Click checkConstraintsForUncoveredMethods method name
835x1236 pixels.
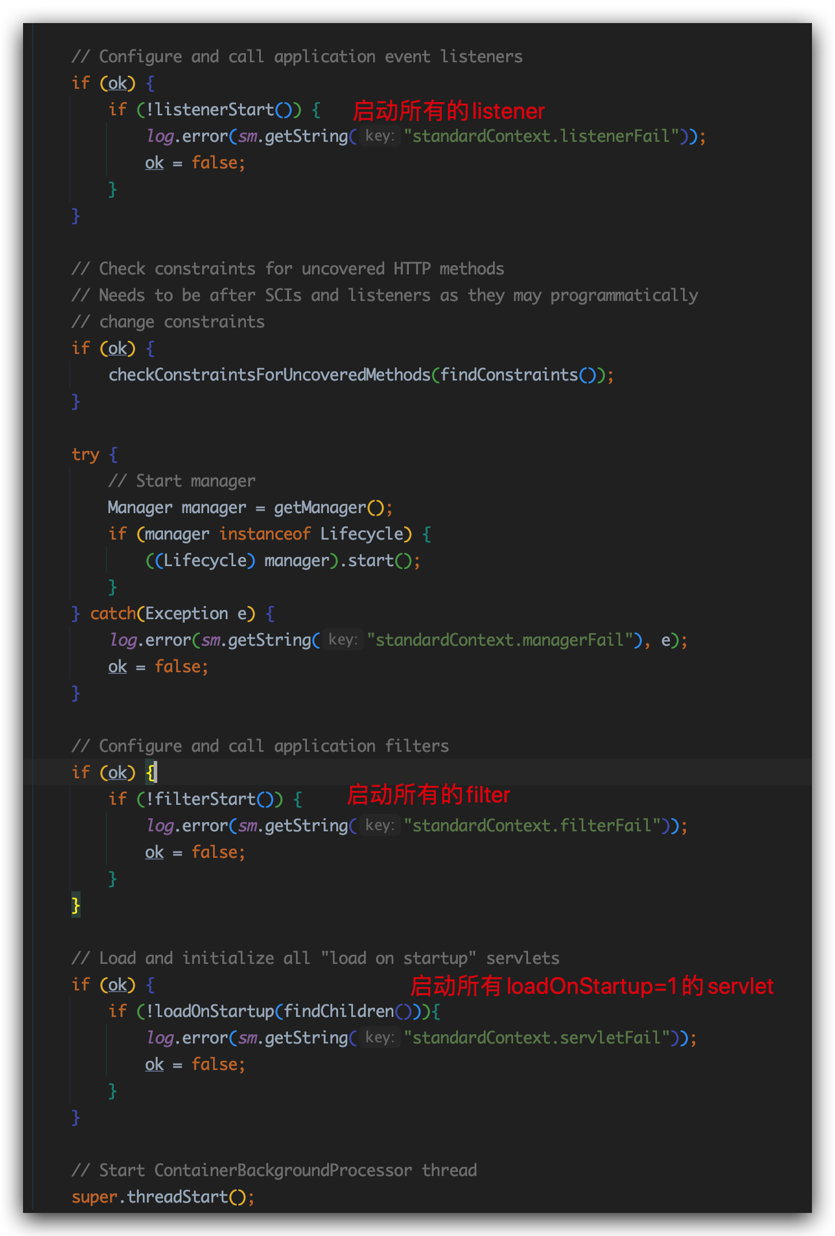click(x=269, y=375)
